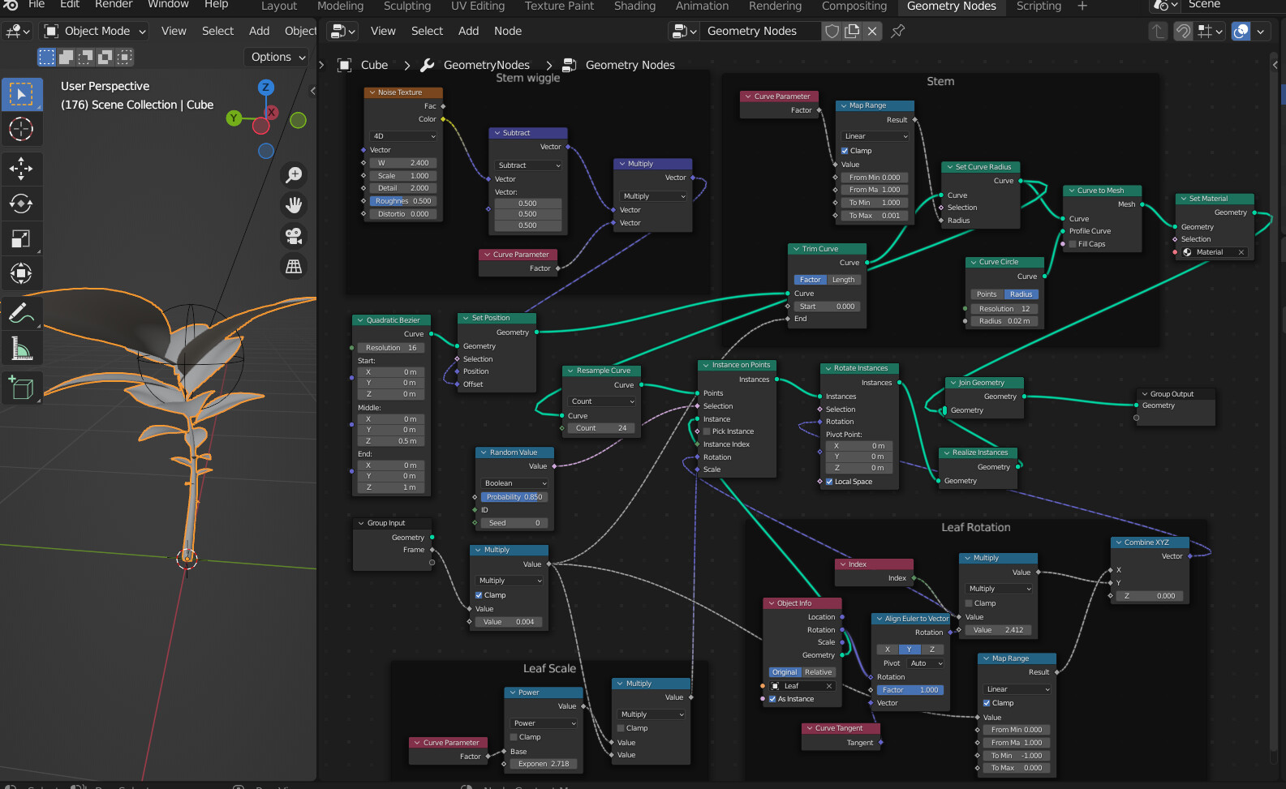Uncheck Local Space in Rotate Instances
The width and height of the screenshot is (1286, 789).
pyautogui.click(x=829, y=482)
